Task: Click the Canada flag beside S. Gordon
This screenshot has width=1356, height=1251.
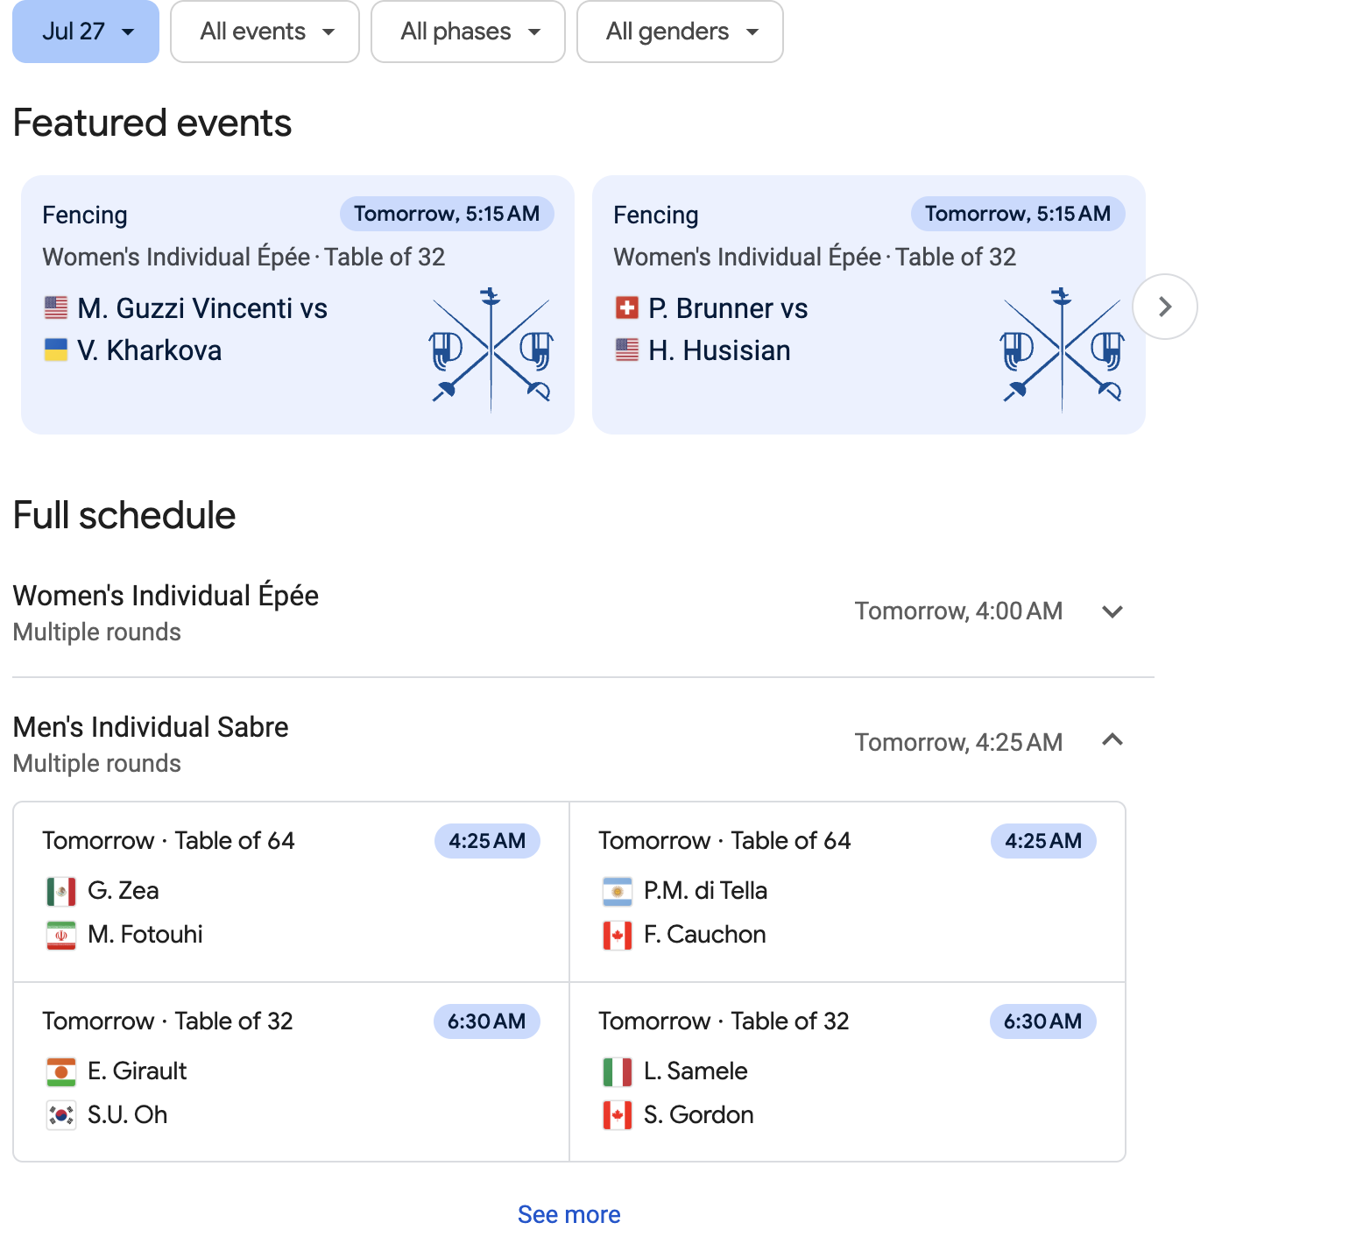Action: 618,1115
